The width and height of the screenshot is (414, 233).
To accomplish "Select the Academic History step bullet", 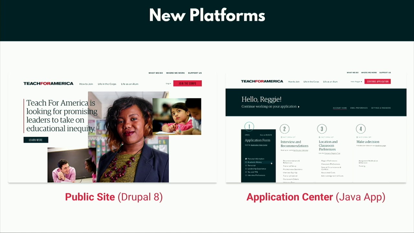I will point(246,162).
